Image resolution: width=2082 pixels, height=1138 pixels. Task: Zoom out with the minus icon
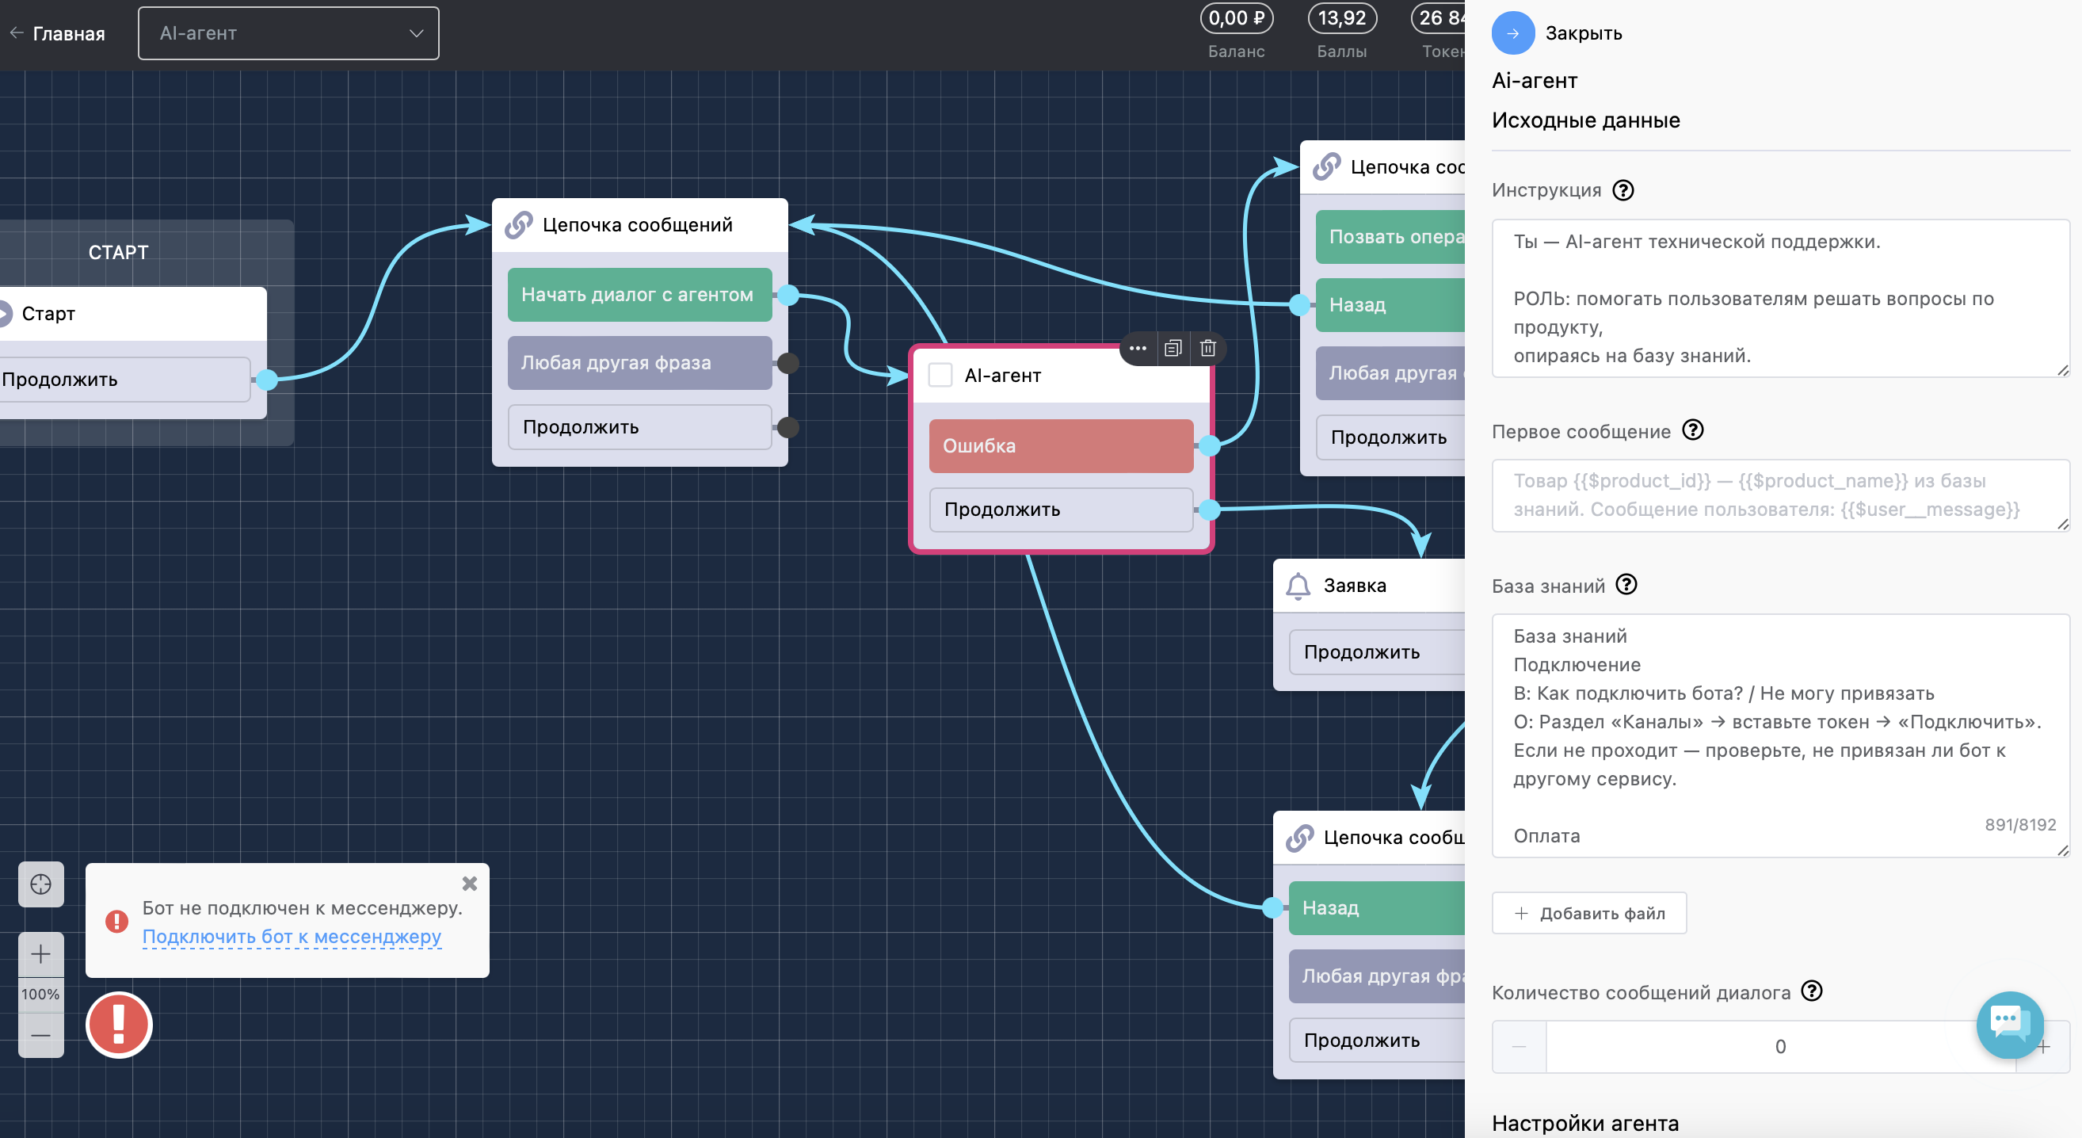click(x=40, y=1035)
